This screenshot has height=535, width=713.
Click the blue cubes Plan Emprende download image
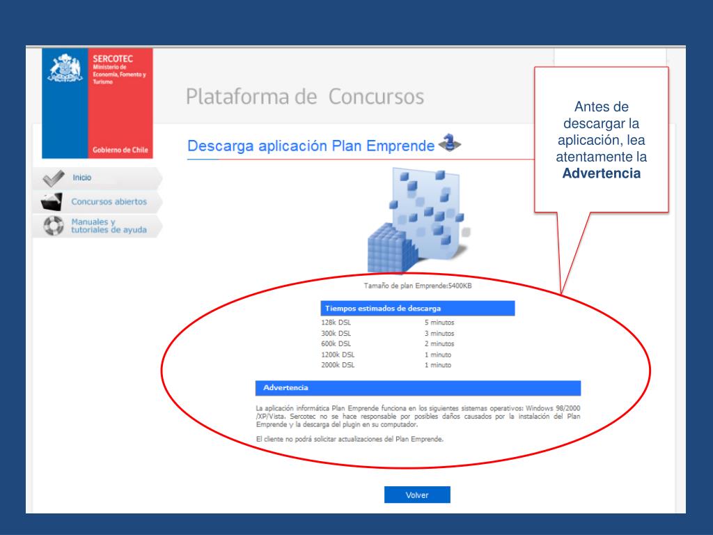coord(418,221)
